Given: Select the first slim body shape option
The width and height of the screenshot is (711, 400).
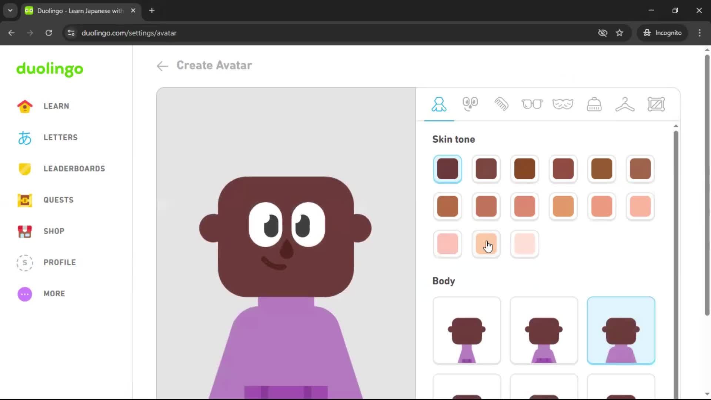Looking at the screenshot, I should 467,330.
